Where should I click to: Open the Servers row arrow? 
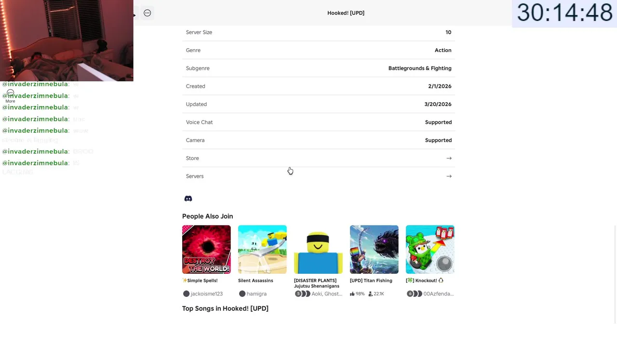pyautogui.click(x=449, y=176)
